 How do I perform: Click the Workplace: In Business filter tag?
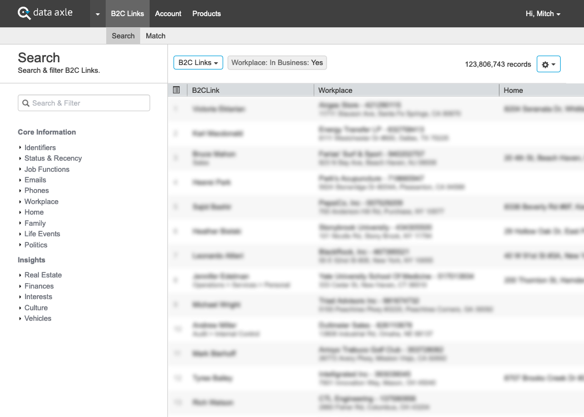point(277,63)
